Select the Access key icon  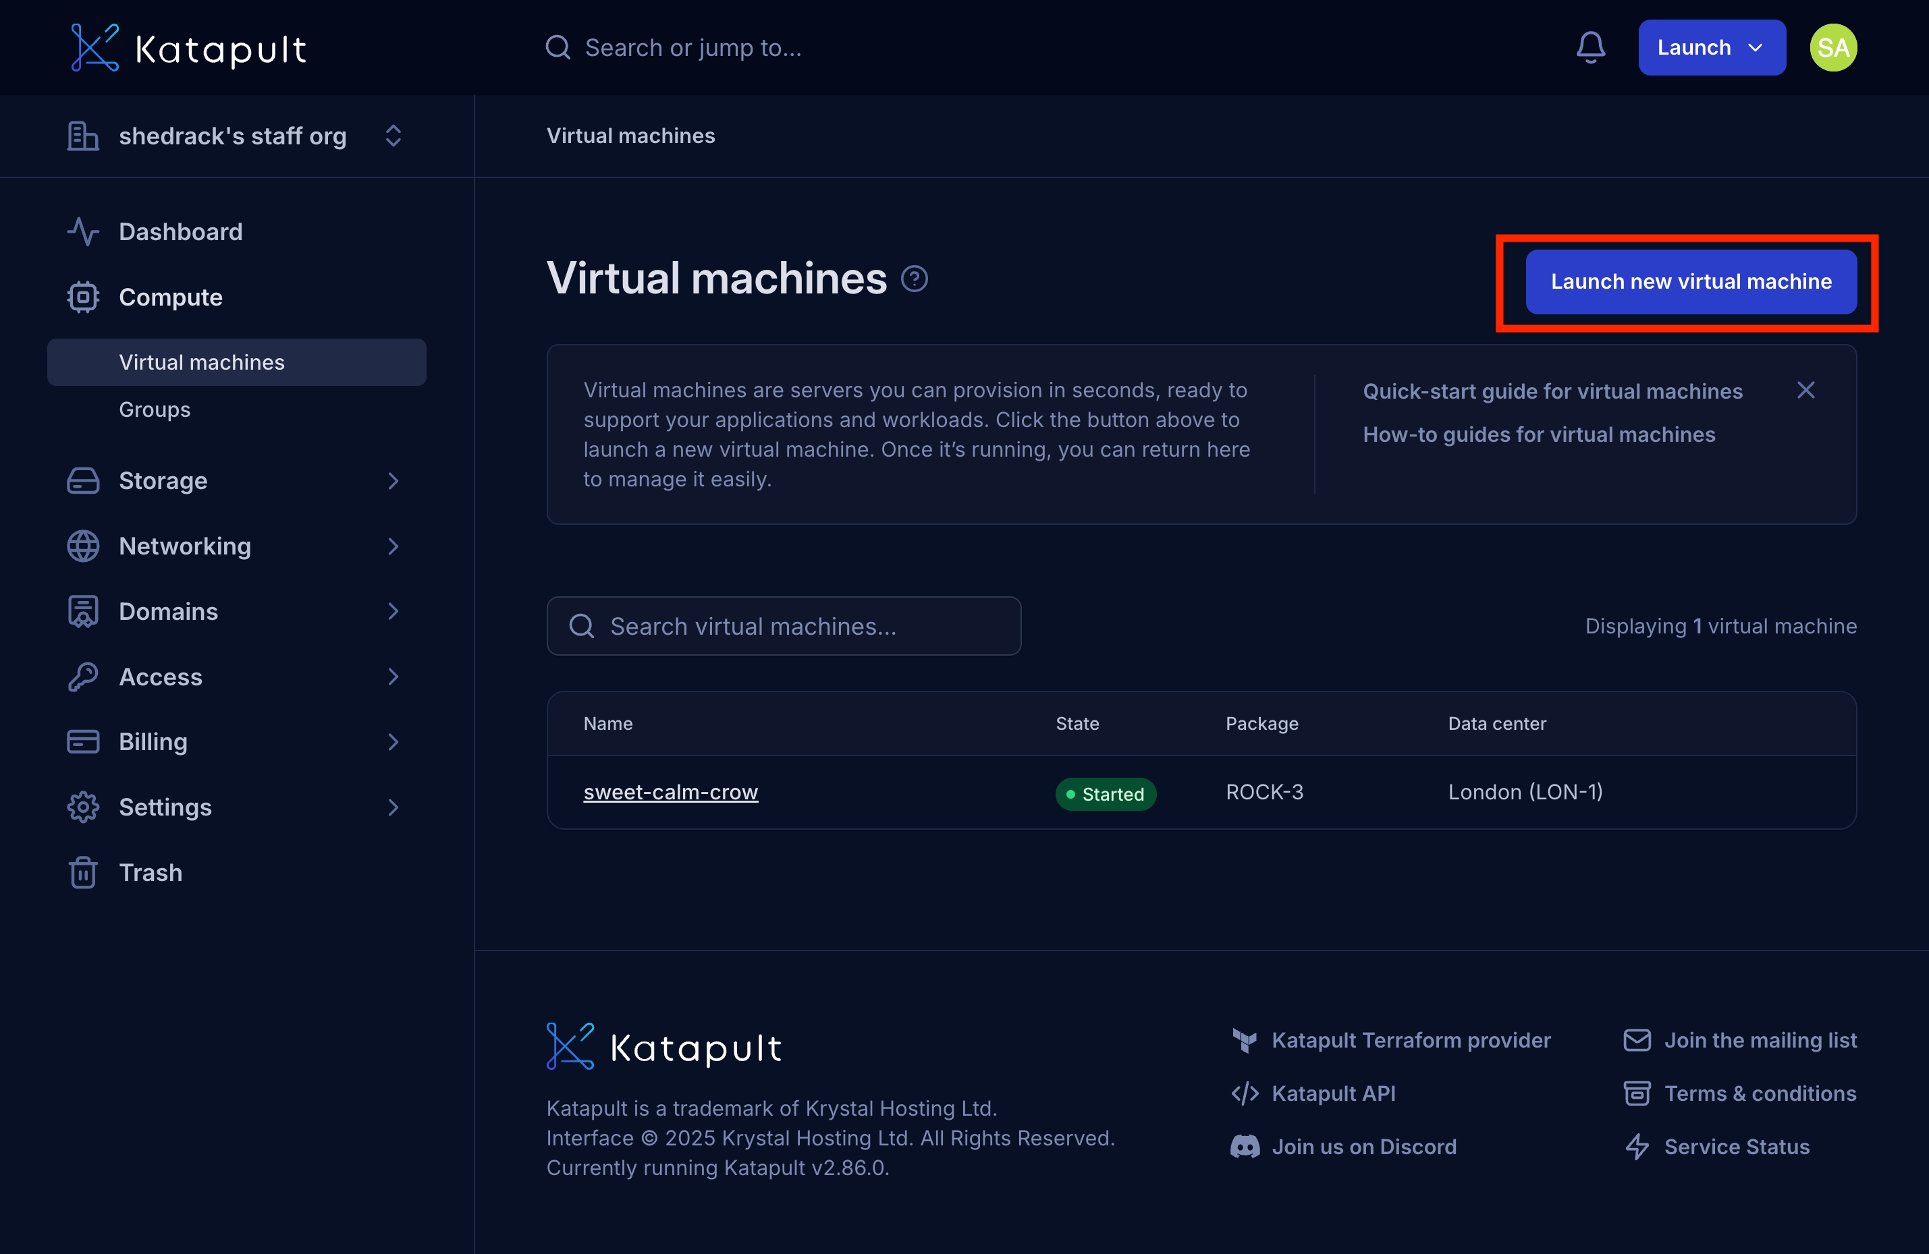[x=82, y=677]
